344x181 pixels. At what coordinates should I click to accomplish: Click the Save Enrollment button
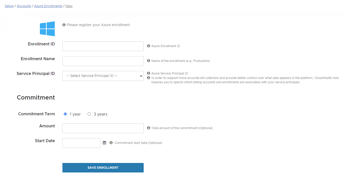pos(103,167)
